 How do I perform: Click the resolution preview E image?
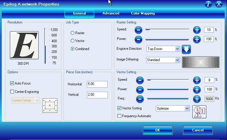(24, 45)
